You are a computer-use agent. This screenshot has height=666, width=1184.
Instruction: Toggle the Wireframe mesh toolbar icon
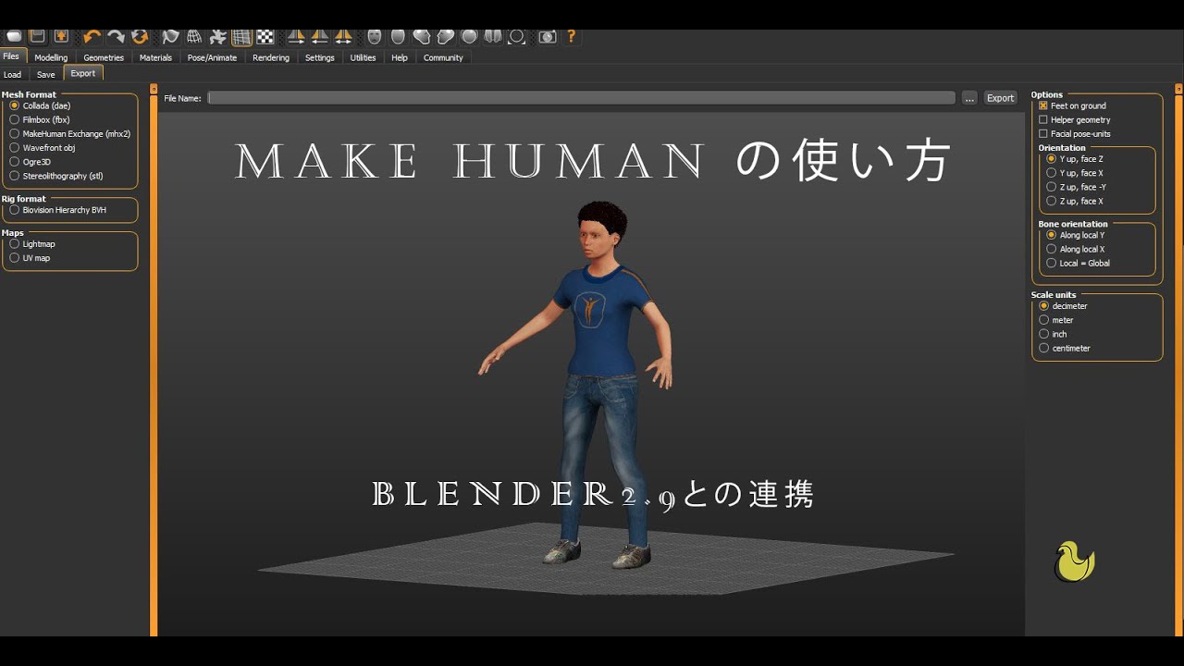[194, 36]
